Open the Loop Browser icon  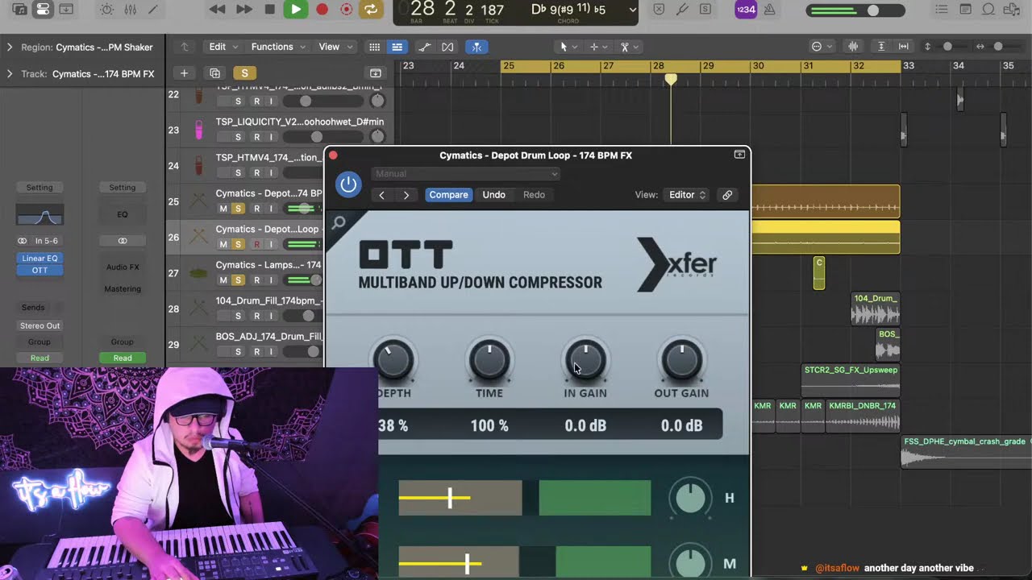click(x=988, y=10)
